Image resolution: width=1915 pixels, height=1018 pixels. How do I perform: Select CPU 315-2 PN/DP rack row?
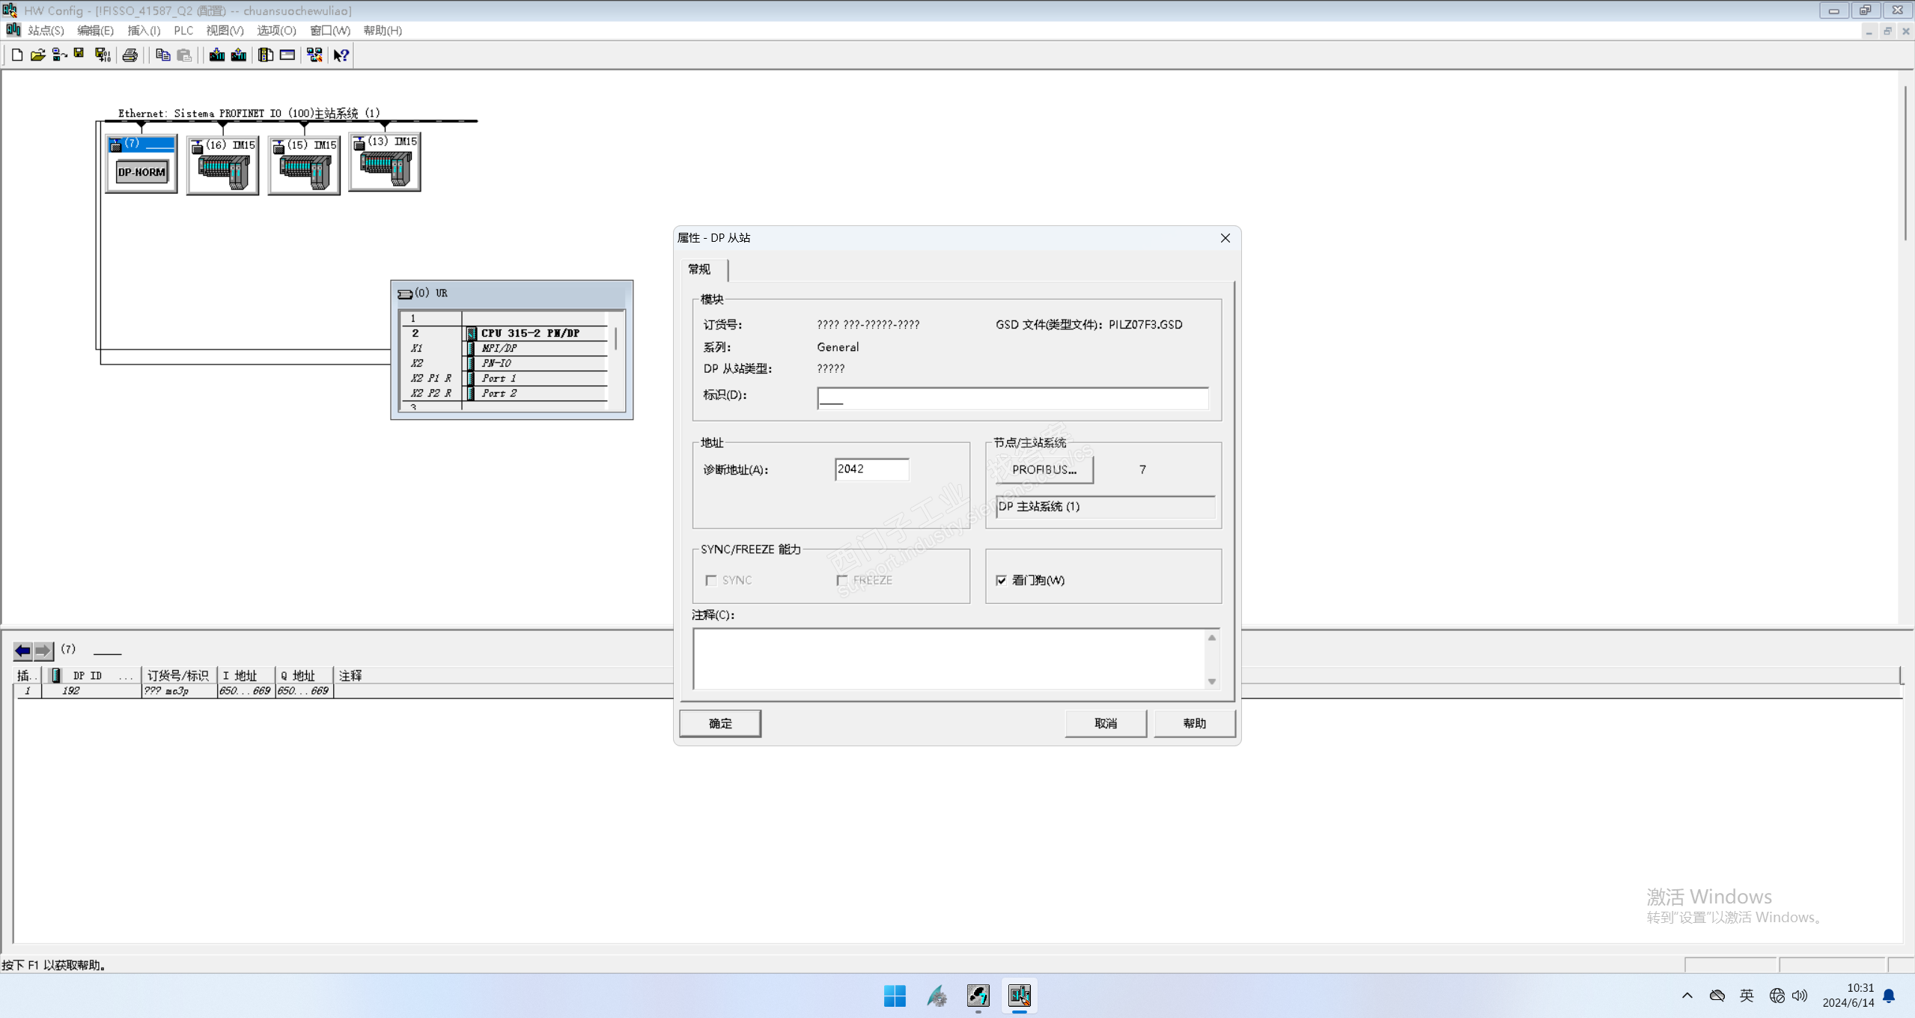(x=530, y=333)
